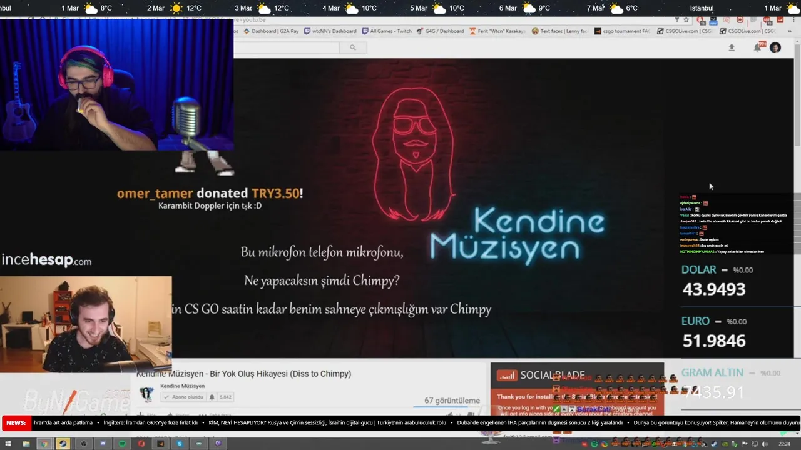
Task: Click the taskbar clock showing 22:24
Action: [783, 444]
